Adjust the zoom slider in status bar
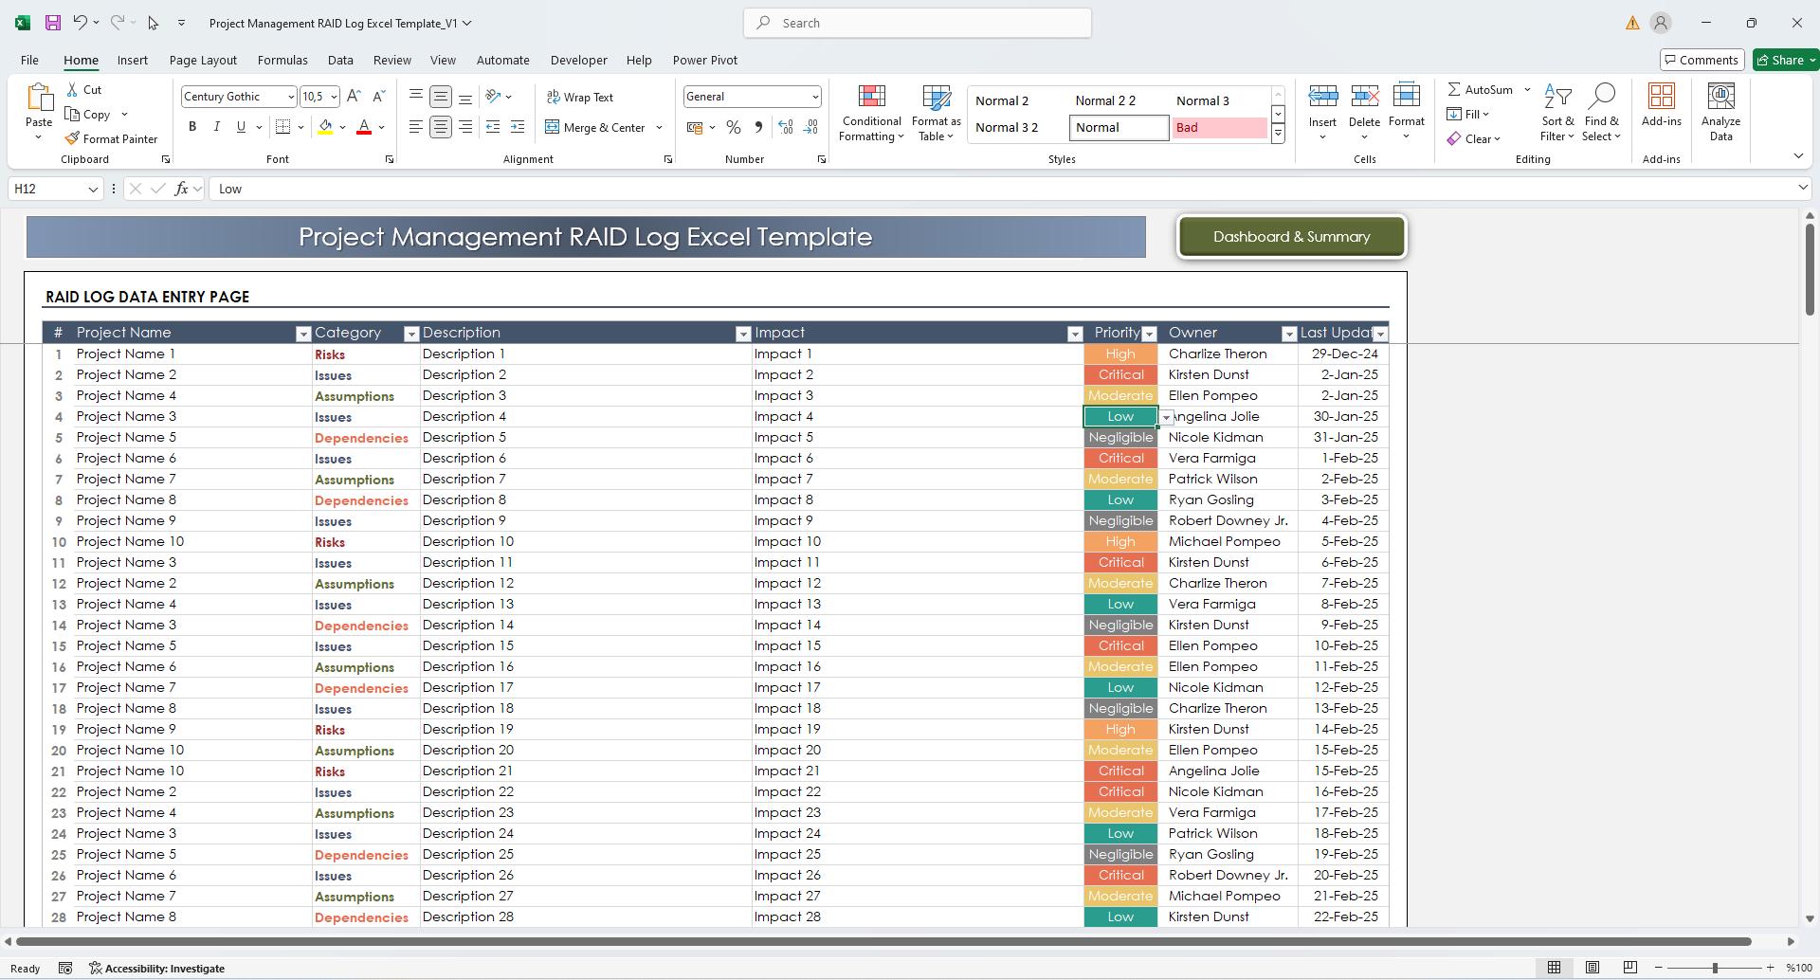 1715,968
